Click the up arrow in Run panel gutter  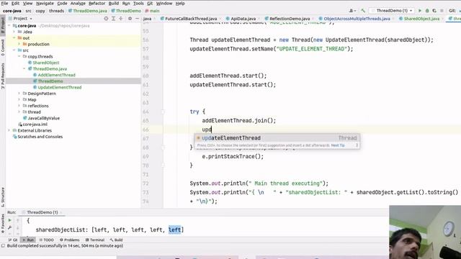(17, 220)
